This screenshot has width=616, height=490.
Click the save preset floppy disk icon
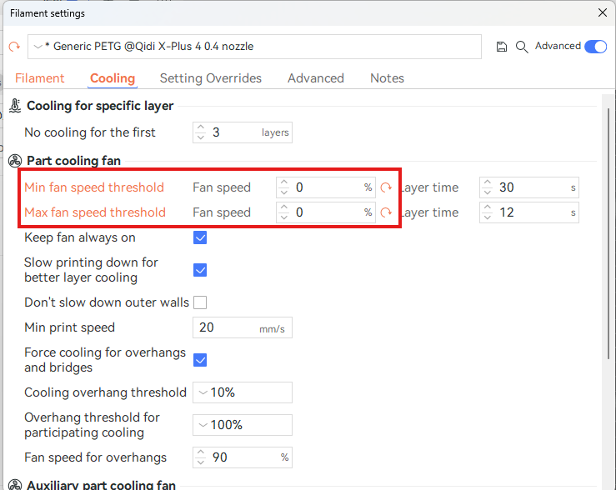point(502,47)
